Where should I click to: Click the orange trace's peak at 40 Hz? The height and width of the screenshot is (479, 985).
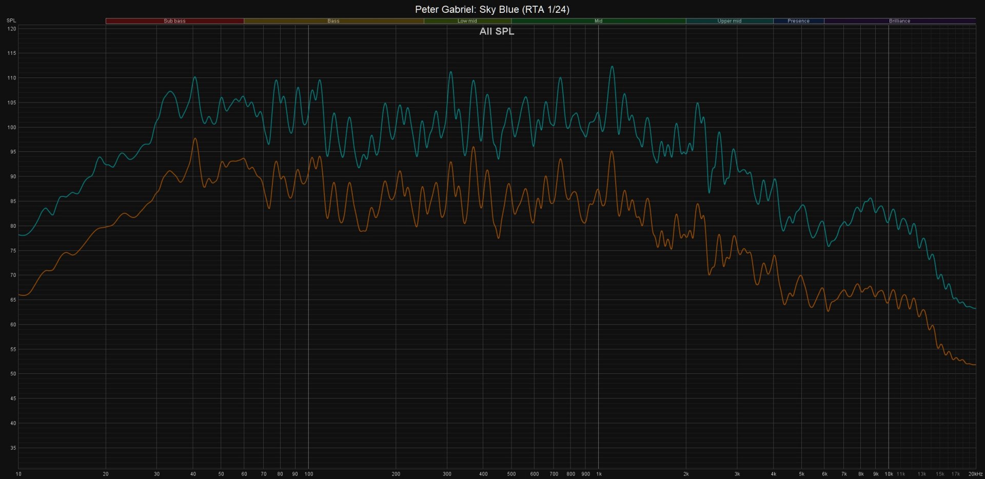pos(195,138)
